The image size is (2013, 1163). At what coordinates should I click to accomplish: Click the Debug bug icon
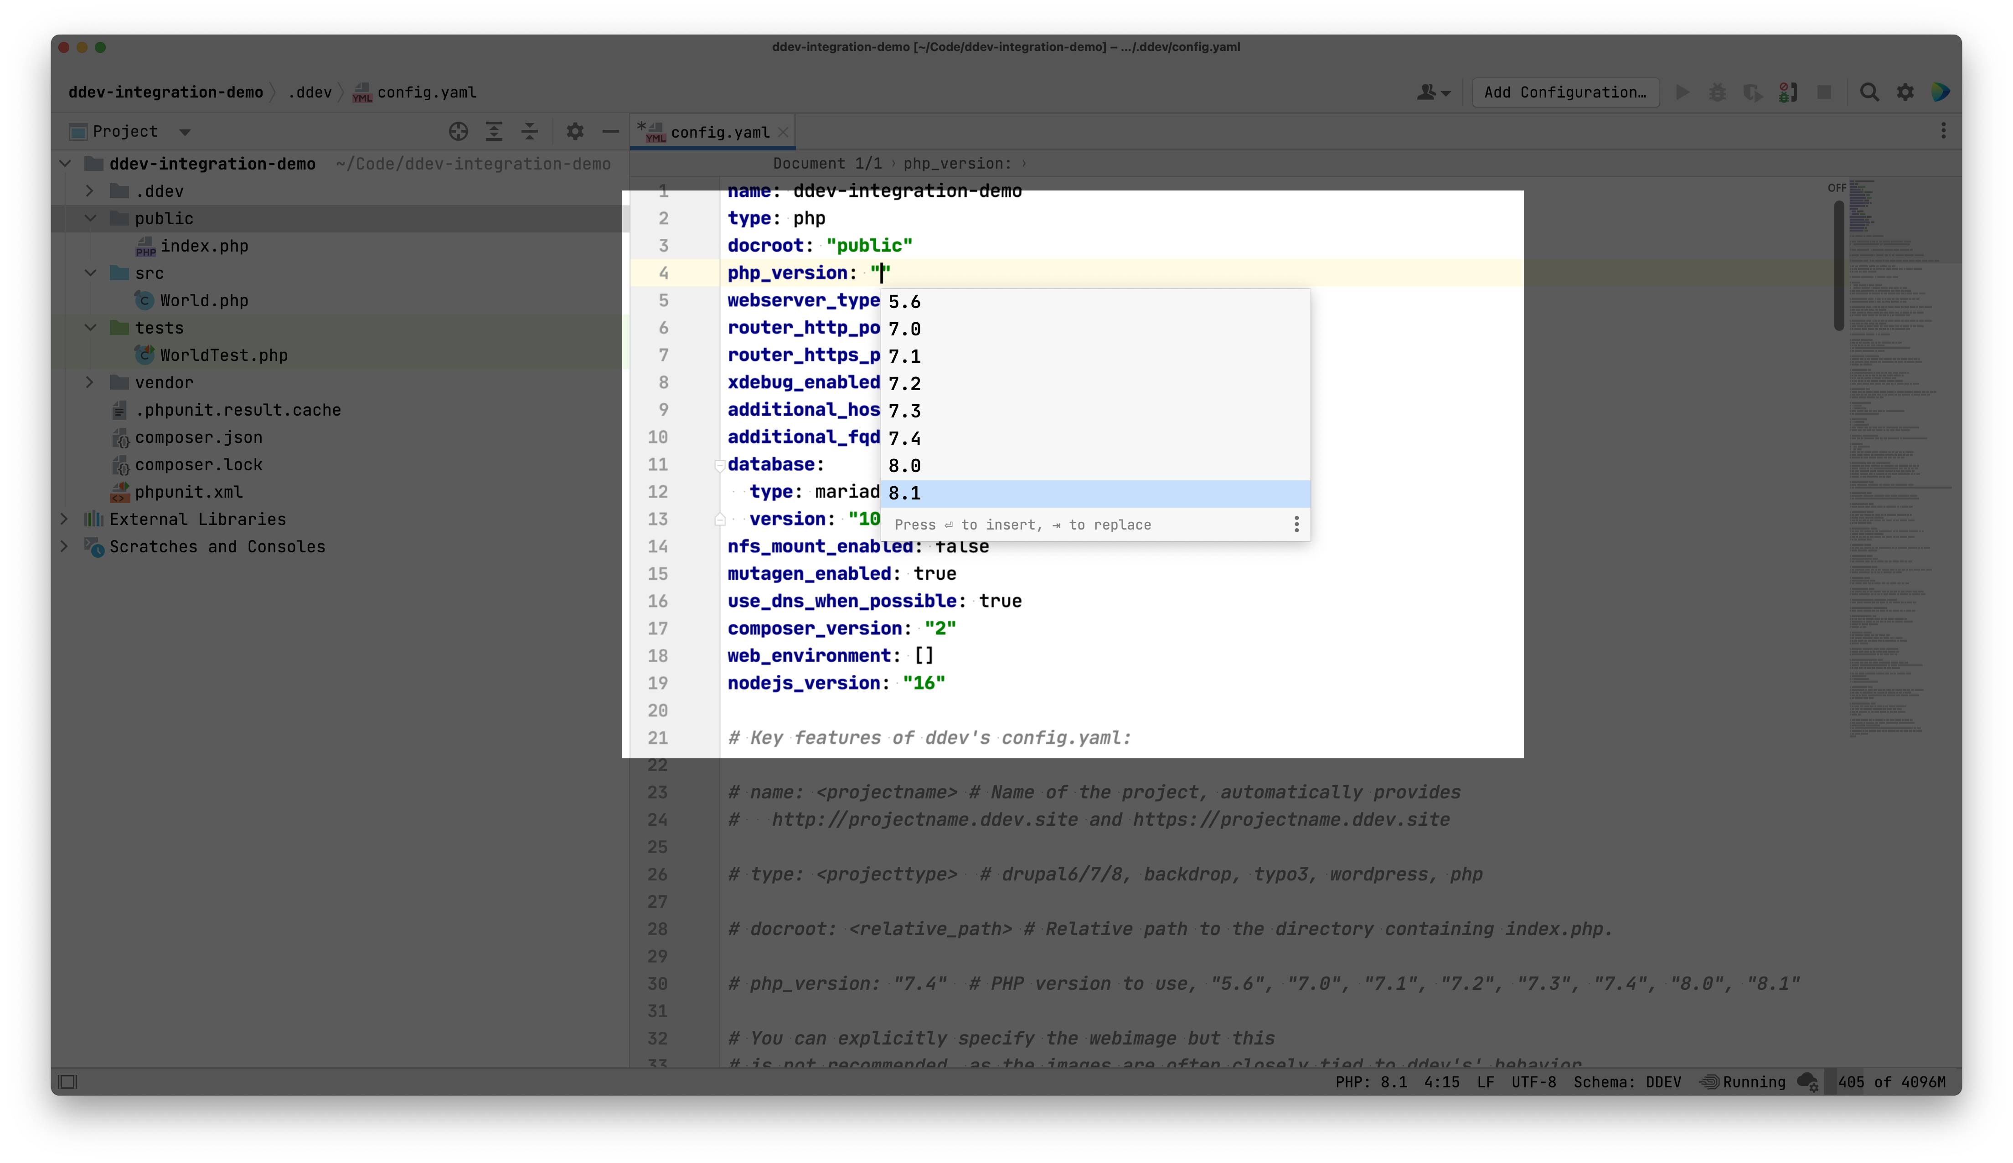point(1717,93)
